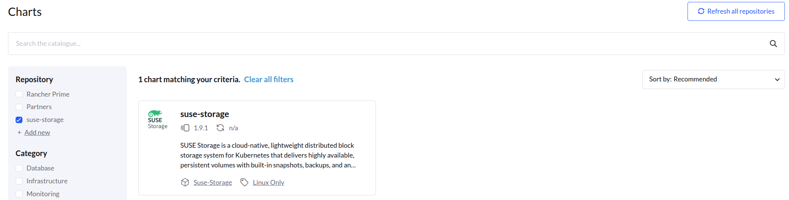Open the Add new repository link

[x=37, y=133]
